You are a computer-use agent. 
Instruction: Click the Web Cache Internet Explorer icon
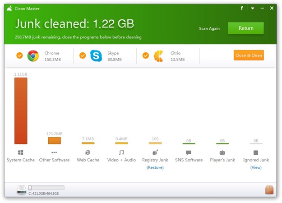point(88,152)
